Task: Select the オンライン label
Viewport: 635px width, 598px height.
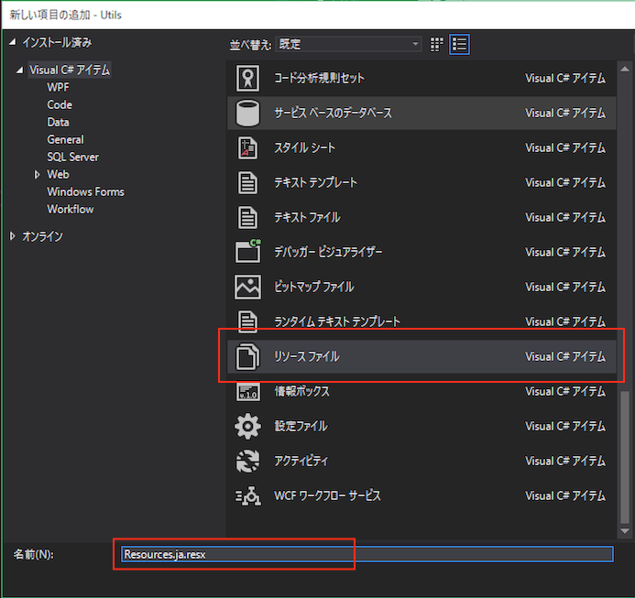Action: (42, 236)
